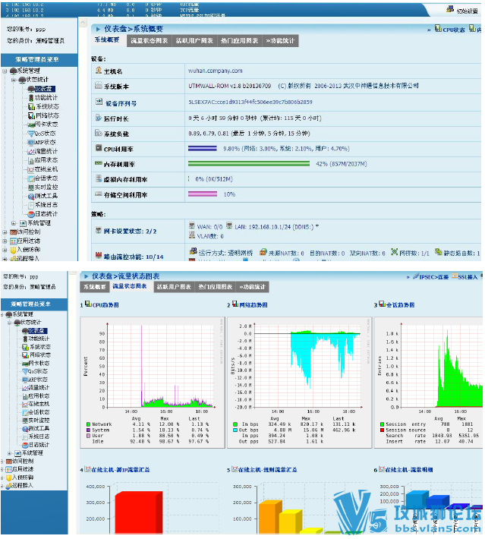Screen dimensions: 485x539
Task: Switch to 热门应用图表 tab on 系统概要 page
Action: (x=239, y=41)
